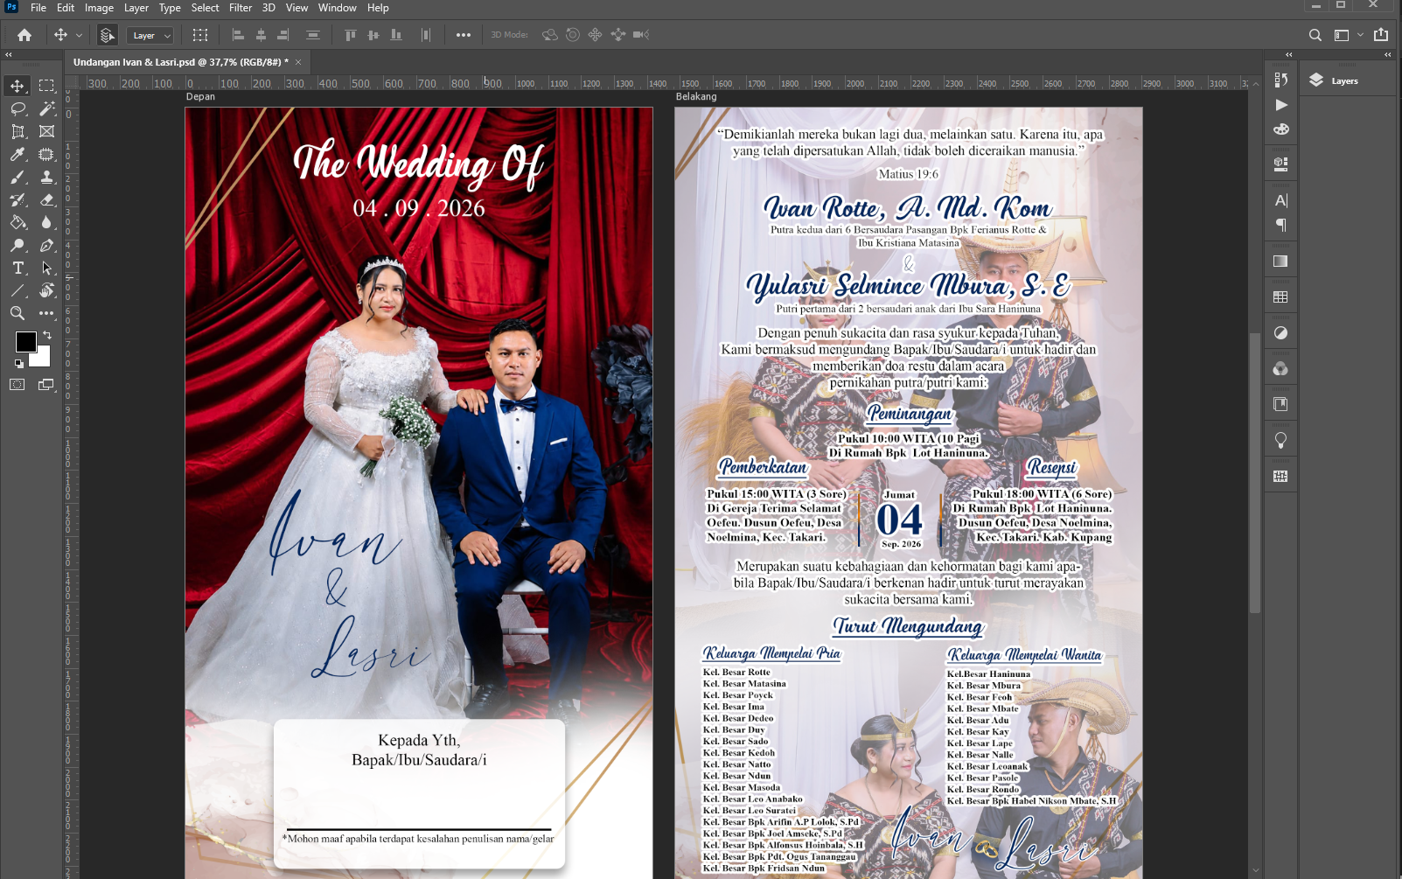Toggle Auto-Select layer option
The image size is (1402, 879).
pyautogui.click(x=107, y=35)
